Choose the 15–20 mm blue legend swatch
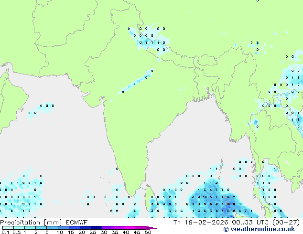The image size is (303, 234). [x=75, y=228]
